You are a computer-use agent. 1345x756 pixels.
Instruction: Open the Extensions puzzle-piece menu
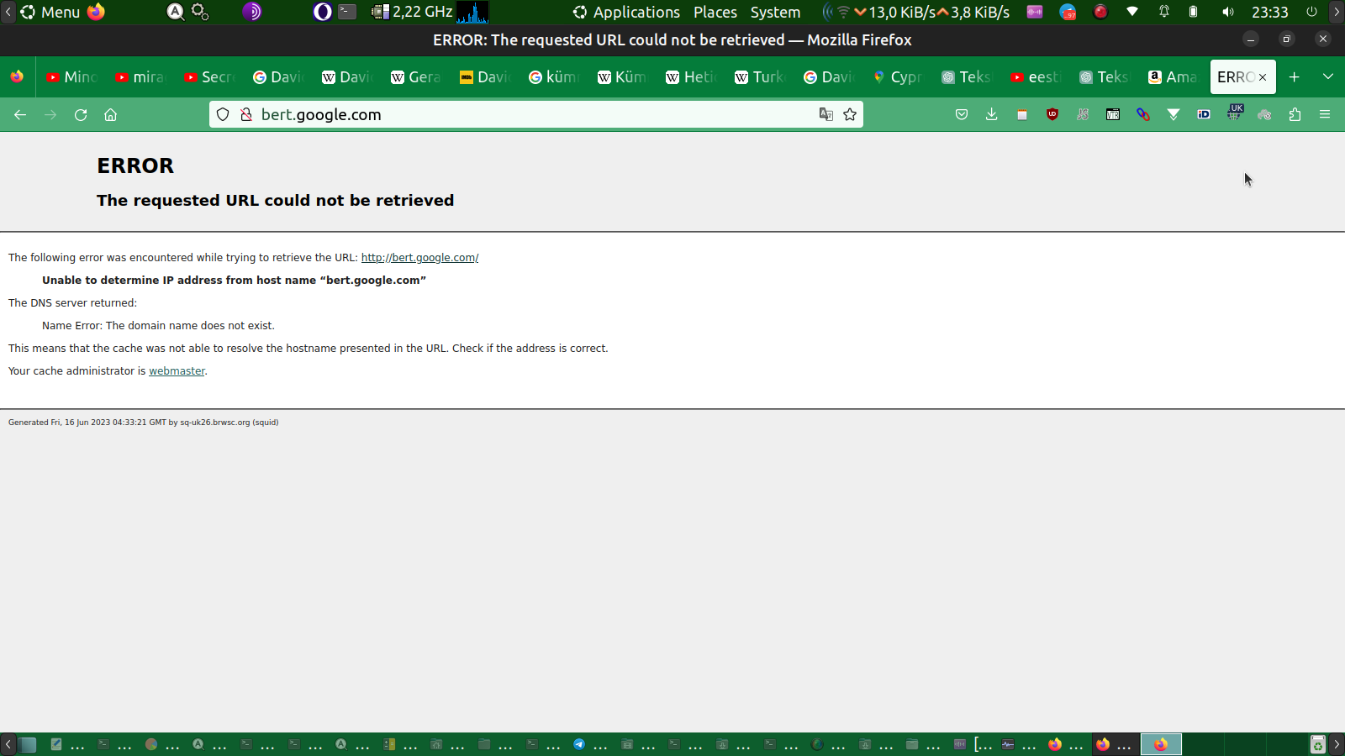1295,115
